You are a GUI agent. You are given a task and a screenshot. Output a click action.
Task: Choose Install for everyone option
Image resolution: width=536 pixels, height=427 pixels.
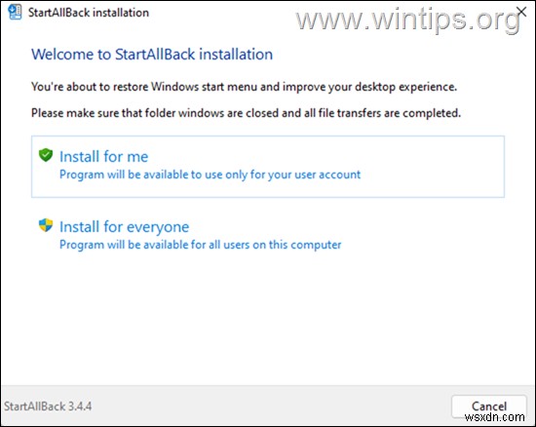(268, 236)
